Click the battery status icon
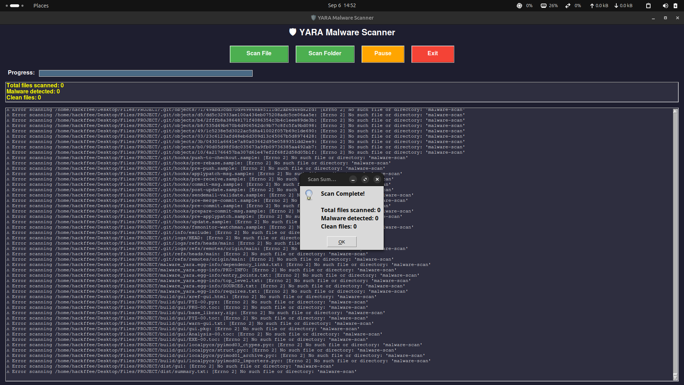The image size is (684, 385). pyautogui.click(x=675, y=6)
